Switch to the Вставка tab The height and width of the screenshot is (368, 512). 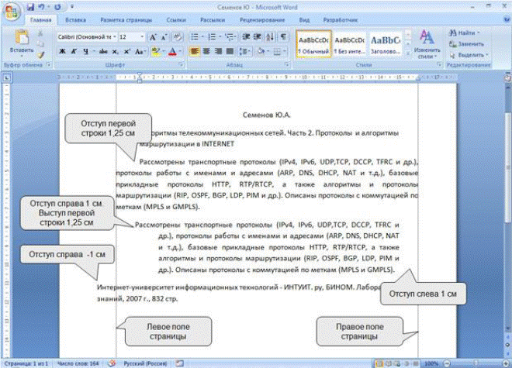[x=75, y=19]
